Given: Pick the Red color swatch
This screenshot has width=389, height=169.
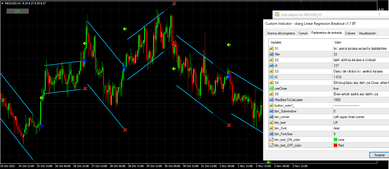Looking at the screenshot, I should click(335, 145).
